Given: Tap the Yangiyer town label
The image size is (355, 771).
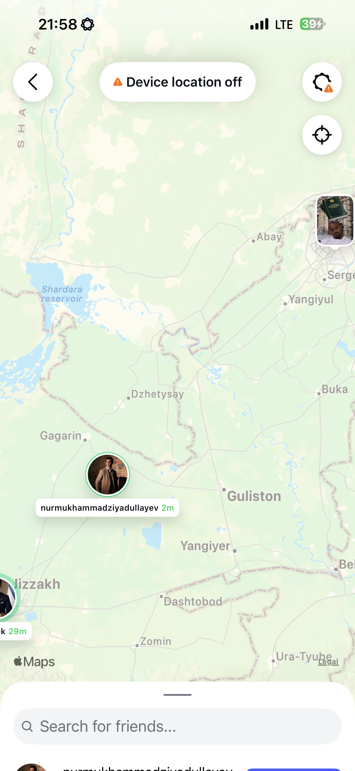Looking at the screenshot, I should click(x=205, y=546).
